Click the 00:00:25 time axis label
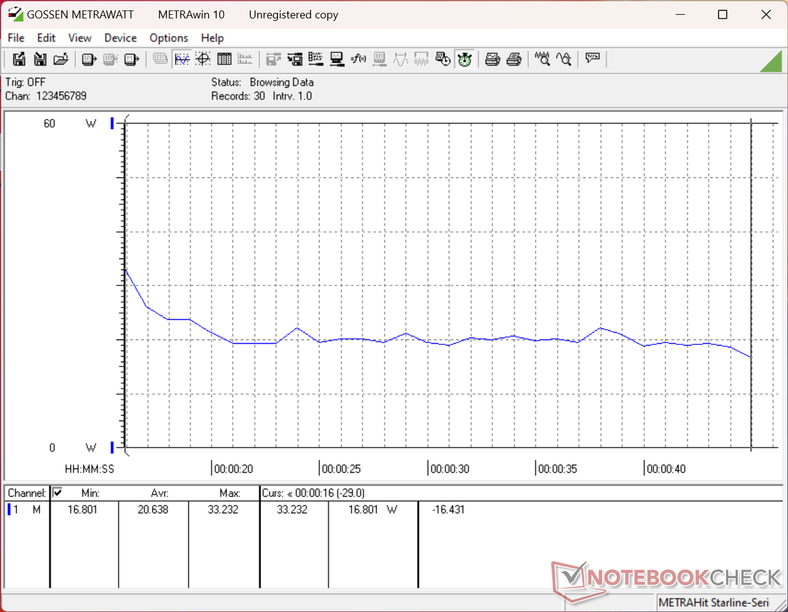 (x=341, y=469)
